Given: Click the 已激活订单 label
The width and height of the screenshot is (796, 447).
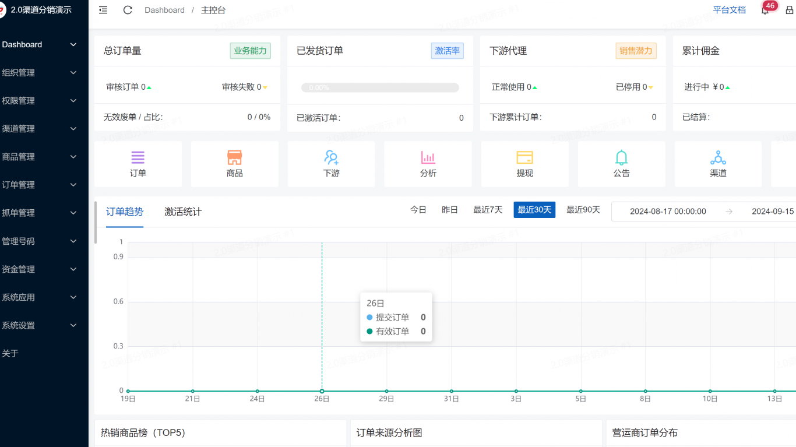Looking at the screenshot, I should click(x=318, y=118).
